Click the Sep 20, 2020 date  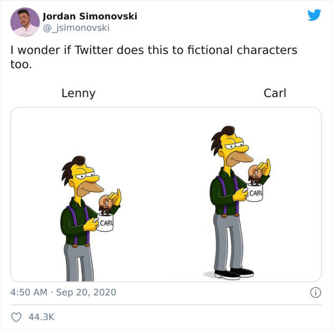pyautogui.click(x=86, y=293)
